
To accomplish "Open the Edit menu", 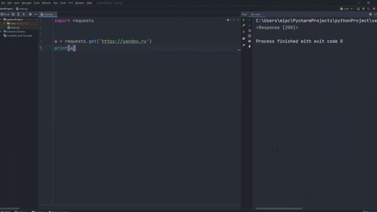I will pyautogui.click(x=9, y=3).
